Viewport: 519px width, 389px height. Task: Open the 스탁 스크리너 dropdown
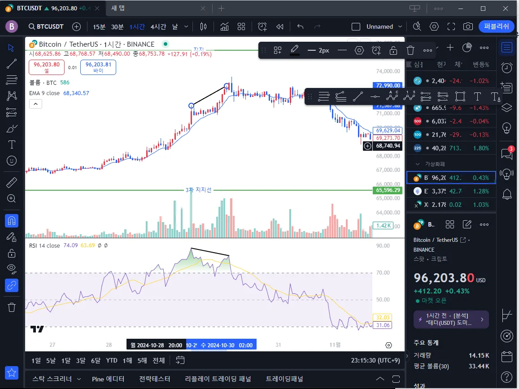pos(57,379)
